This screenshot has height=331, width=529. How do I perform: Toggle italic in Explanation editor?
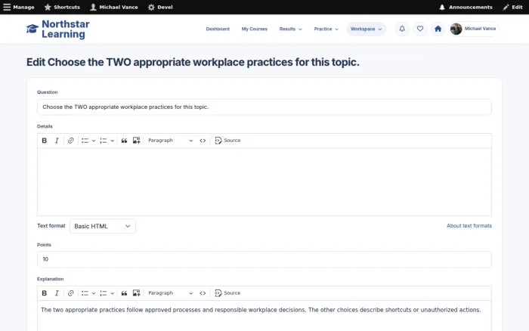[x=57, y=293]
